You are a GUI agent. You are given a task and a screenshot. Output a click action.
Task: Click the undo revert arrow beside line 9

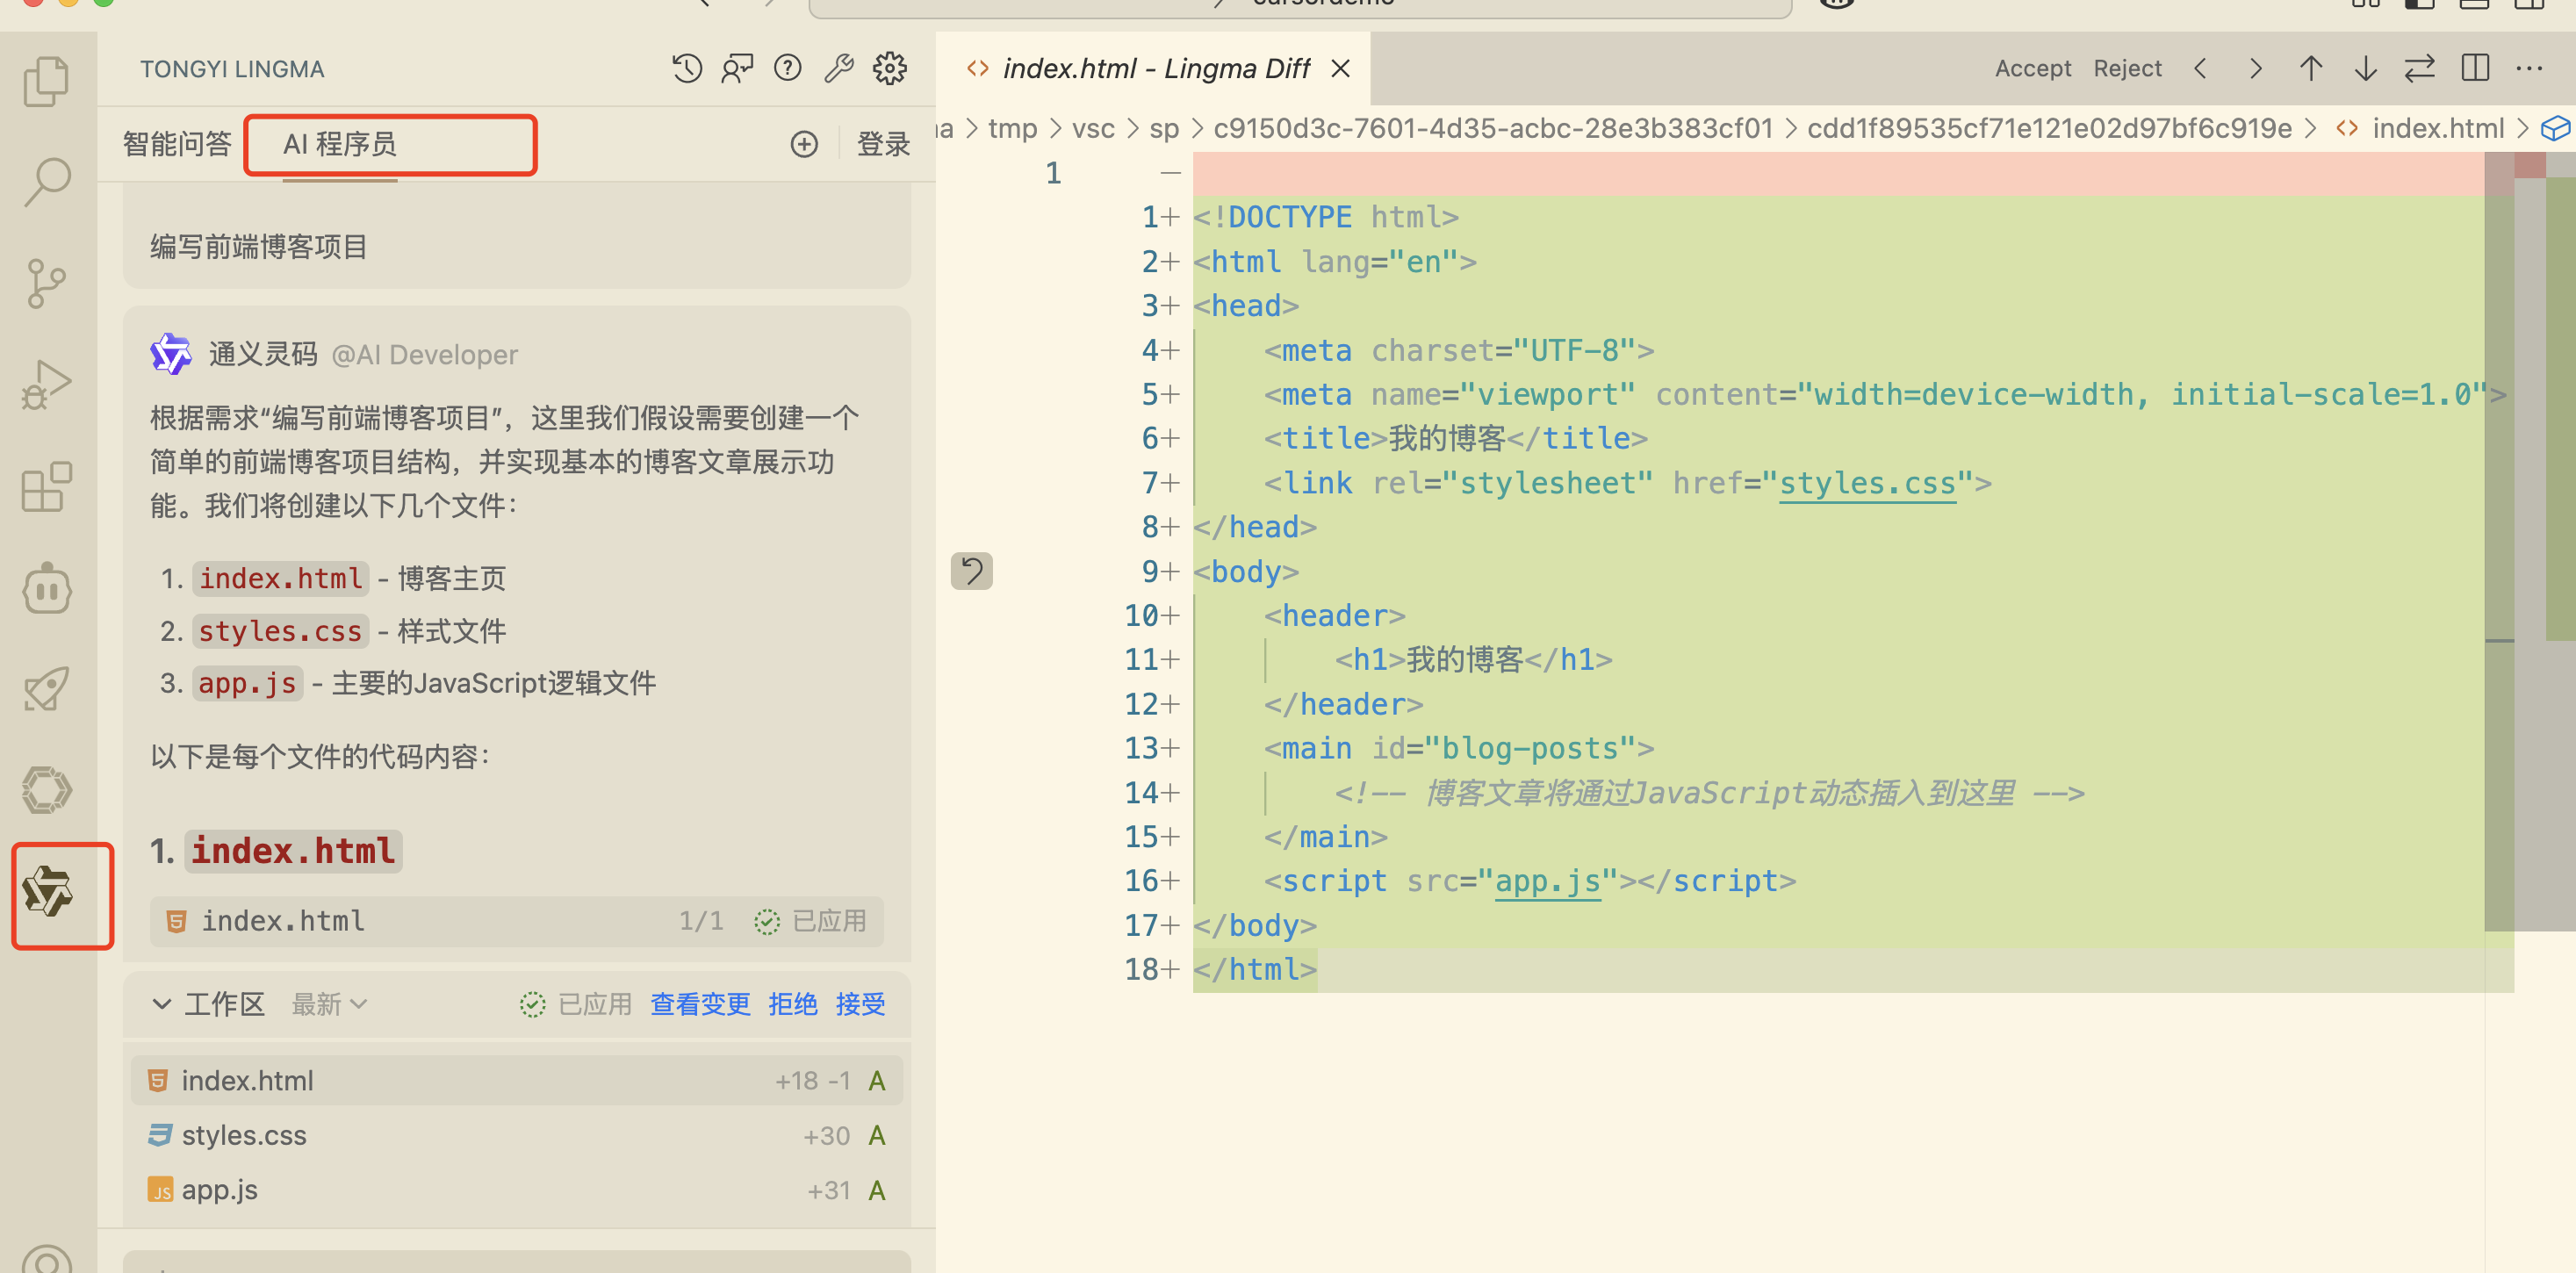pos(971,571)
